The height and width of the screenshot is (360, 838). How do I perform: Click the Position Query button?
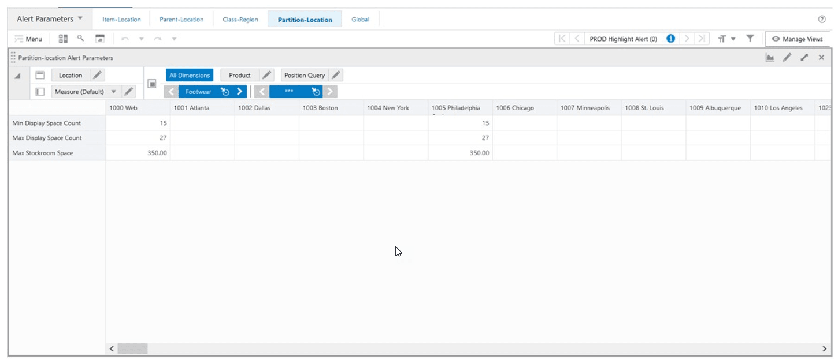pos(306,74)
